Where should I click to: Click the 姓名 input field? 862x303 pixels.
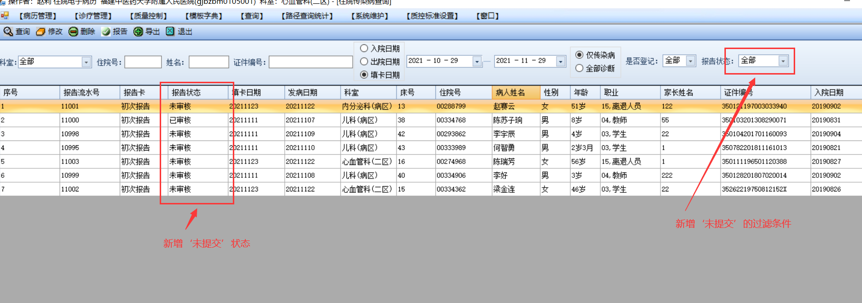[x=209, y=62]
